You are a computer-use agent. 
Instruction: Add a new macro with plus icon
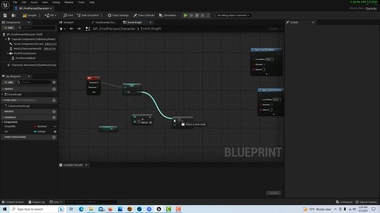(54, 112)
